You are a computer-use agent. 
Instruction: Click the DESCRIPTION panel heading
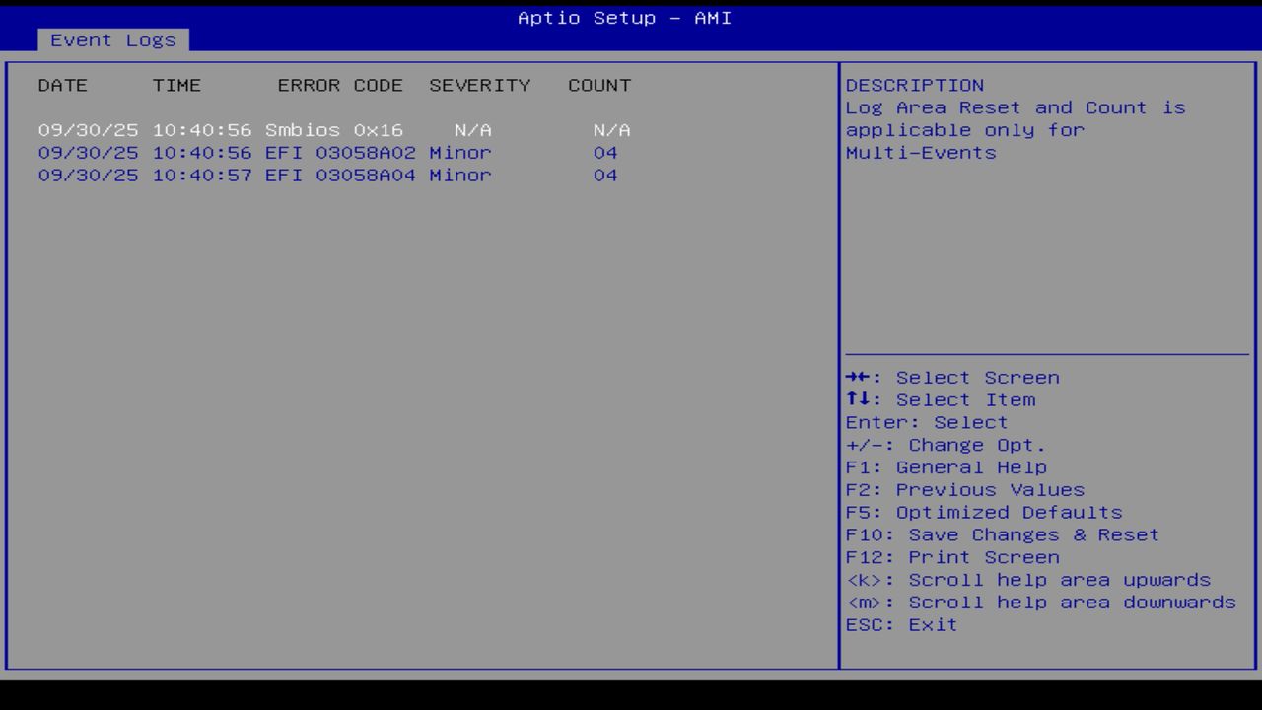pyautogui.click(x=914, y=85)
